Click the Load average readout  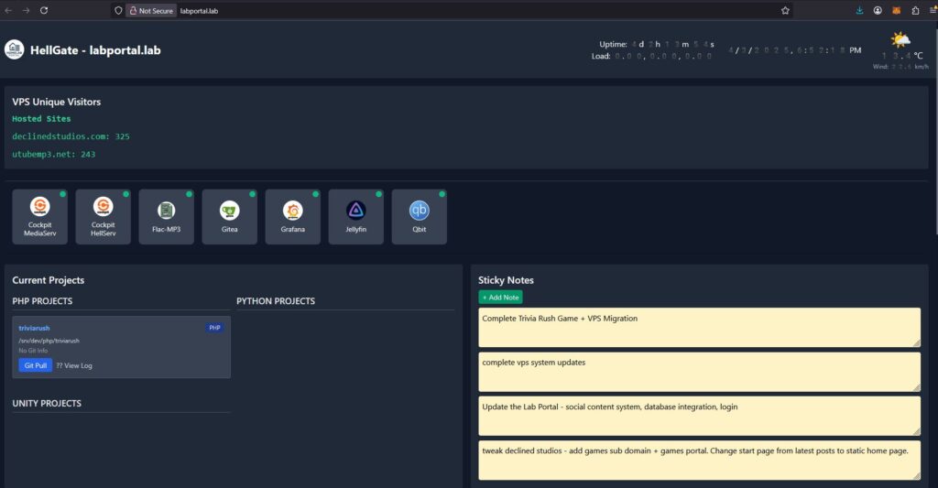[652, 56]
